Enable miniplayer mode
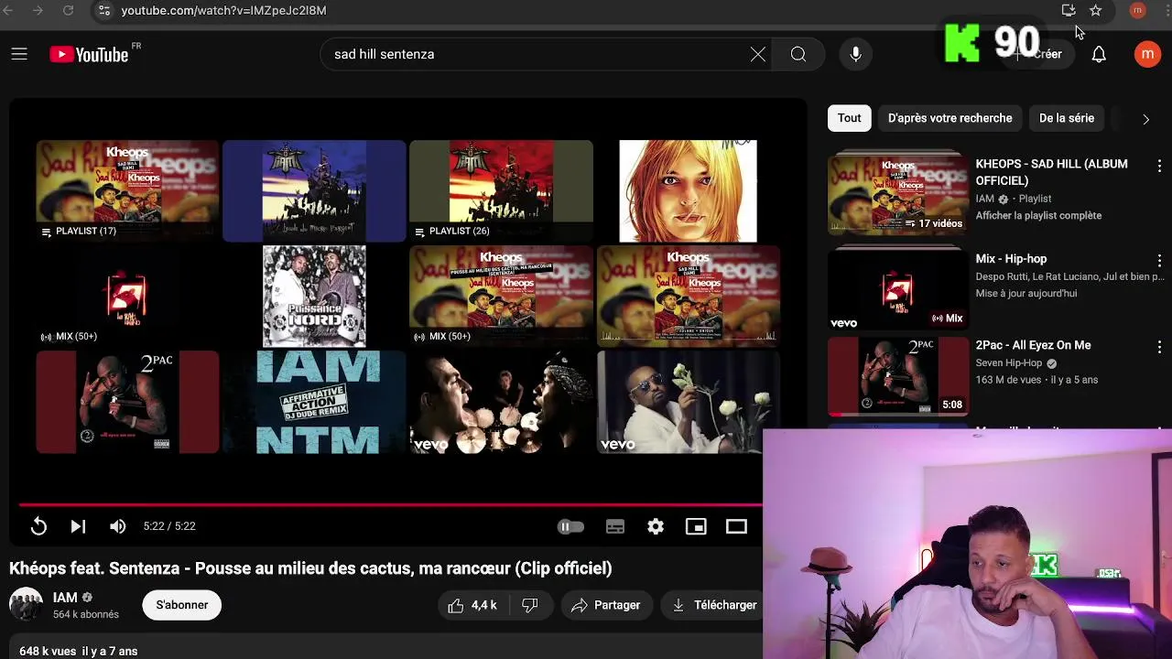The height and width of the screenshot is (659, 1172). click(696, 526)
